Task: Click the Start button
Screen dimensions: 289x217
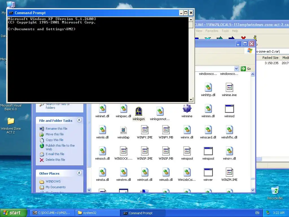Action: [x=13, y=213]
